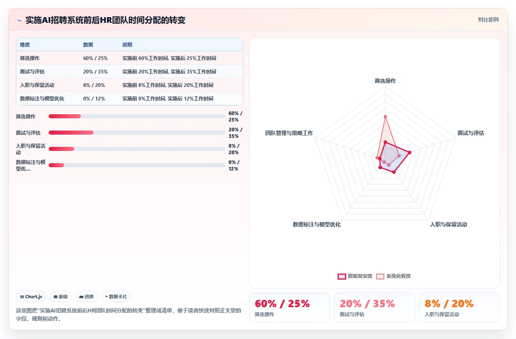
Task: Click the 表格 tag chip
Action: [61, 297]
